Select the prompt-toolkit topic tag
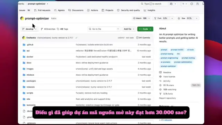This screenshot has width=222, height=125. [x=177, y=50]
